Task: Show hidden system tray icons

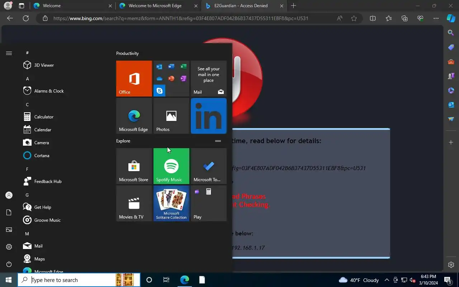Action: (387, 280)
